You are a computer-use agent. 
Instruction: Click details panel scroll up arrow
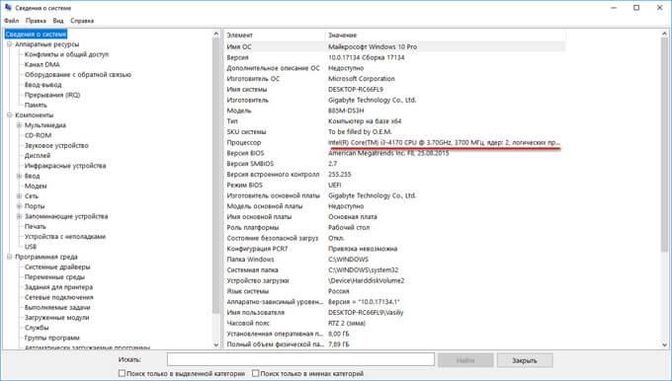coord(665,34)
